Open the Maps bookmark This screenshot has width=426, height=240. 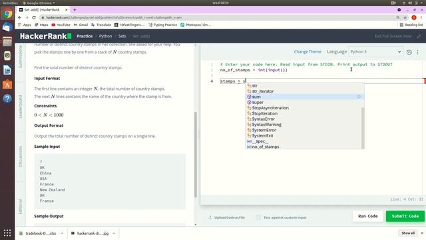pyautogui.click(x=41, y=25)
